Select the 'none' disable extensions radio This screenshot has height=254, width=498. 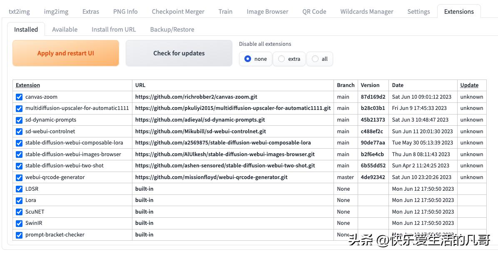248,59
